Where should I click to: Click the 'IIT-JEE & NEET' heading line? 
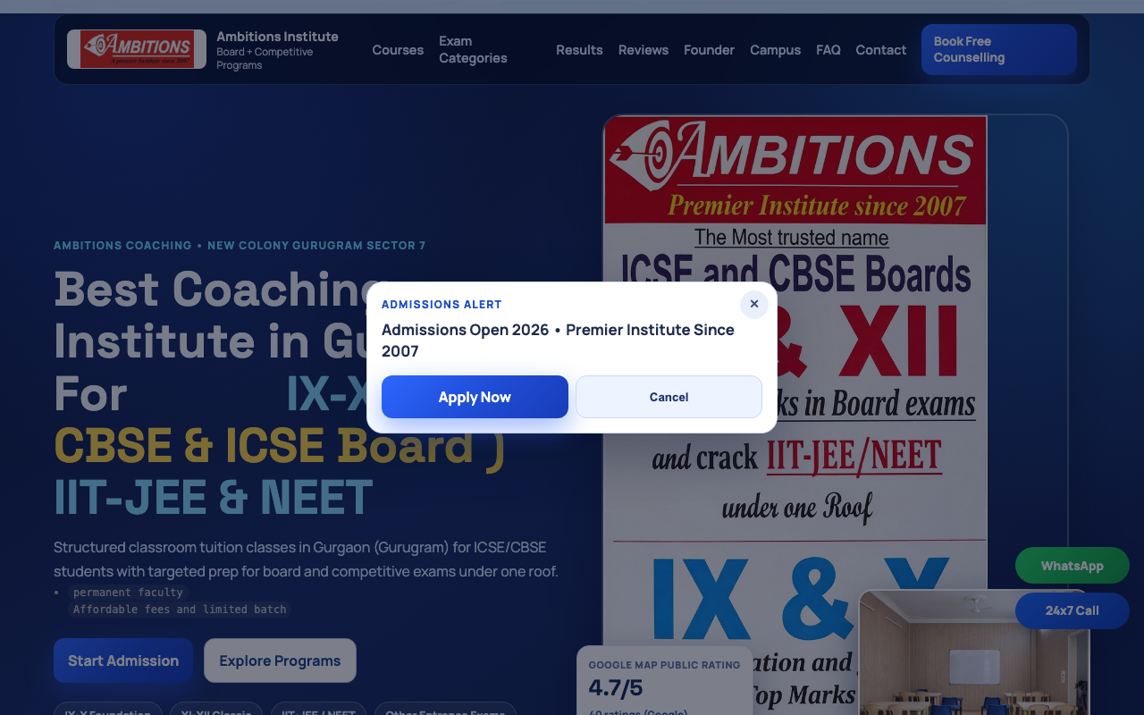[x=213, y=498]
